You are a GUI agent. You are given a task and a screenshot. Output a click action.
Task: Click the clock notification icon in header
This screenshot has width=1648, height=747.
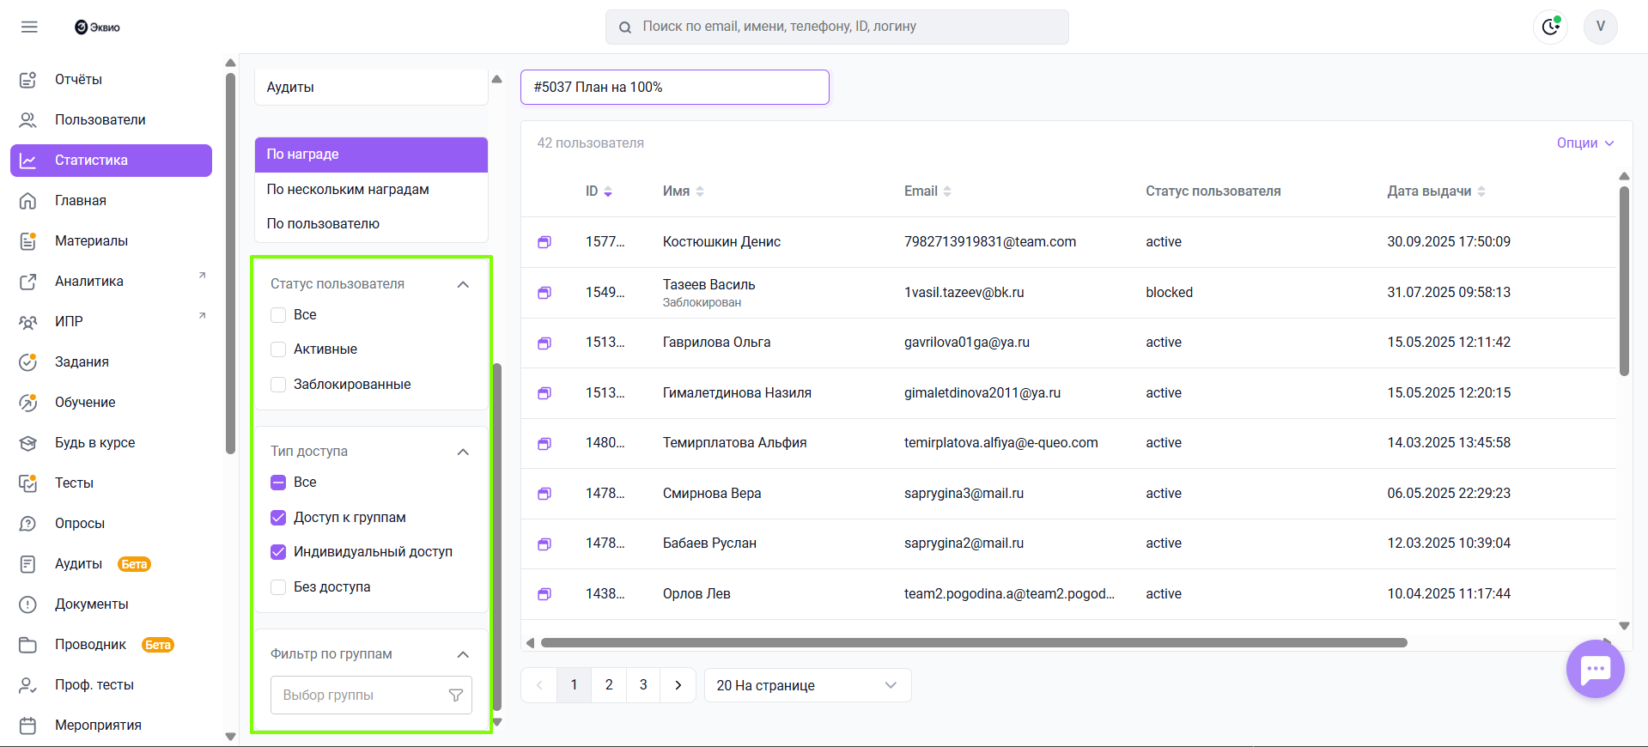pos(1550,27)
